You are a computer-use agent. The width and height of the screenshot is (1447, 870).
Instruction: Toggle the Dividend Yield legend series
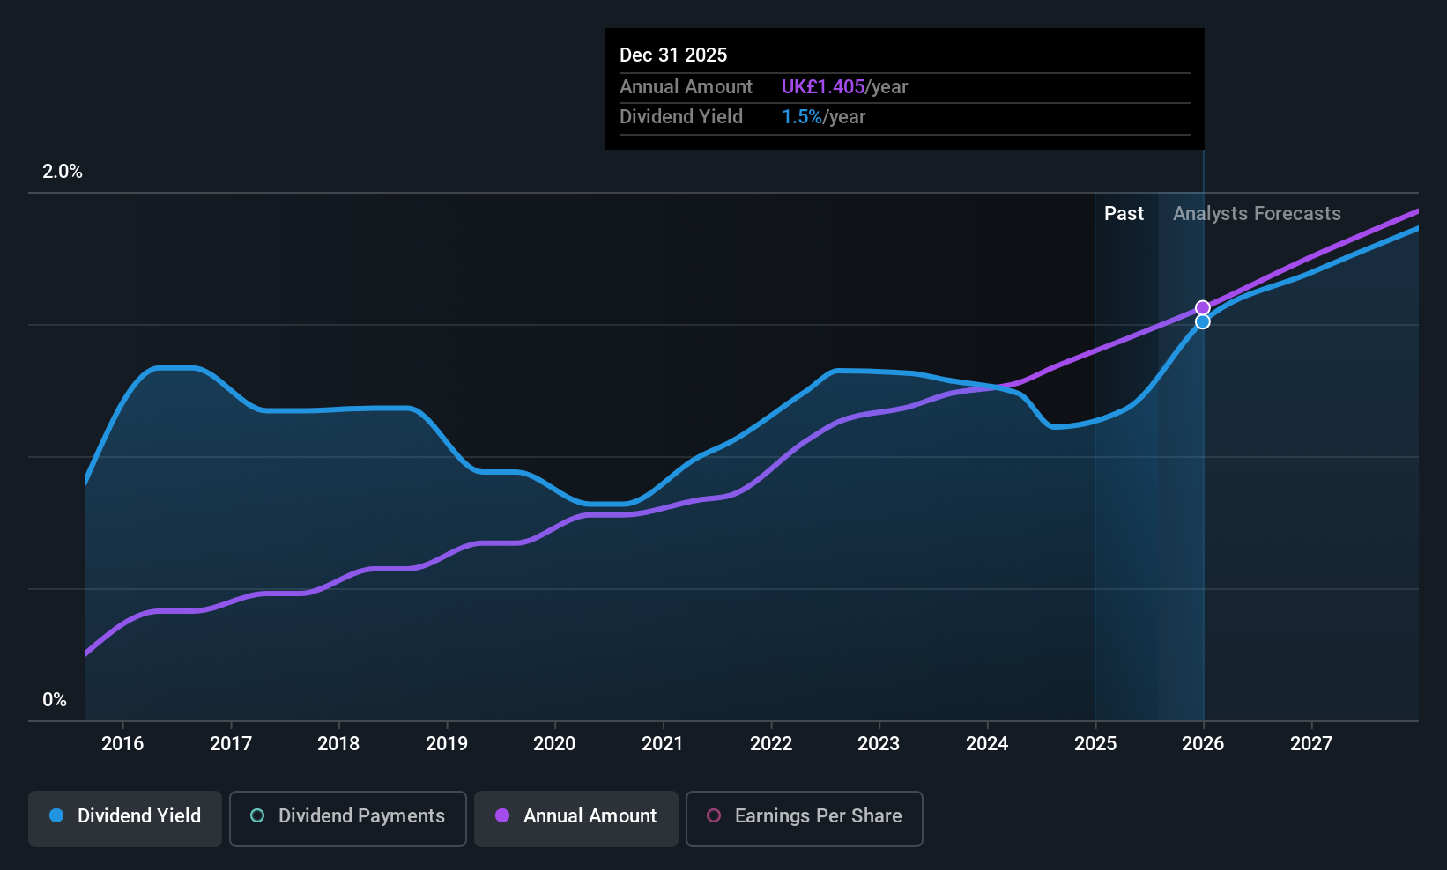125,816
